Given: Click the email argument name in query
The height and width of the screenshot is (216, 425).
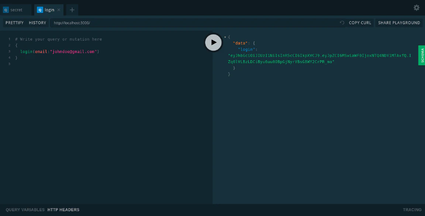Looking at the screenshot, I should (41, 52).
